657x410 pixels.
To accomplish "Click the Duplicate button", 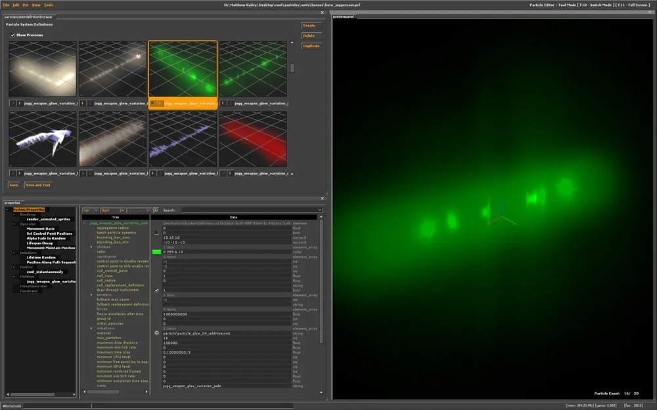I will pyautogui.click(x=311, y=46).
